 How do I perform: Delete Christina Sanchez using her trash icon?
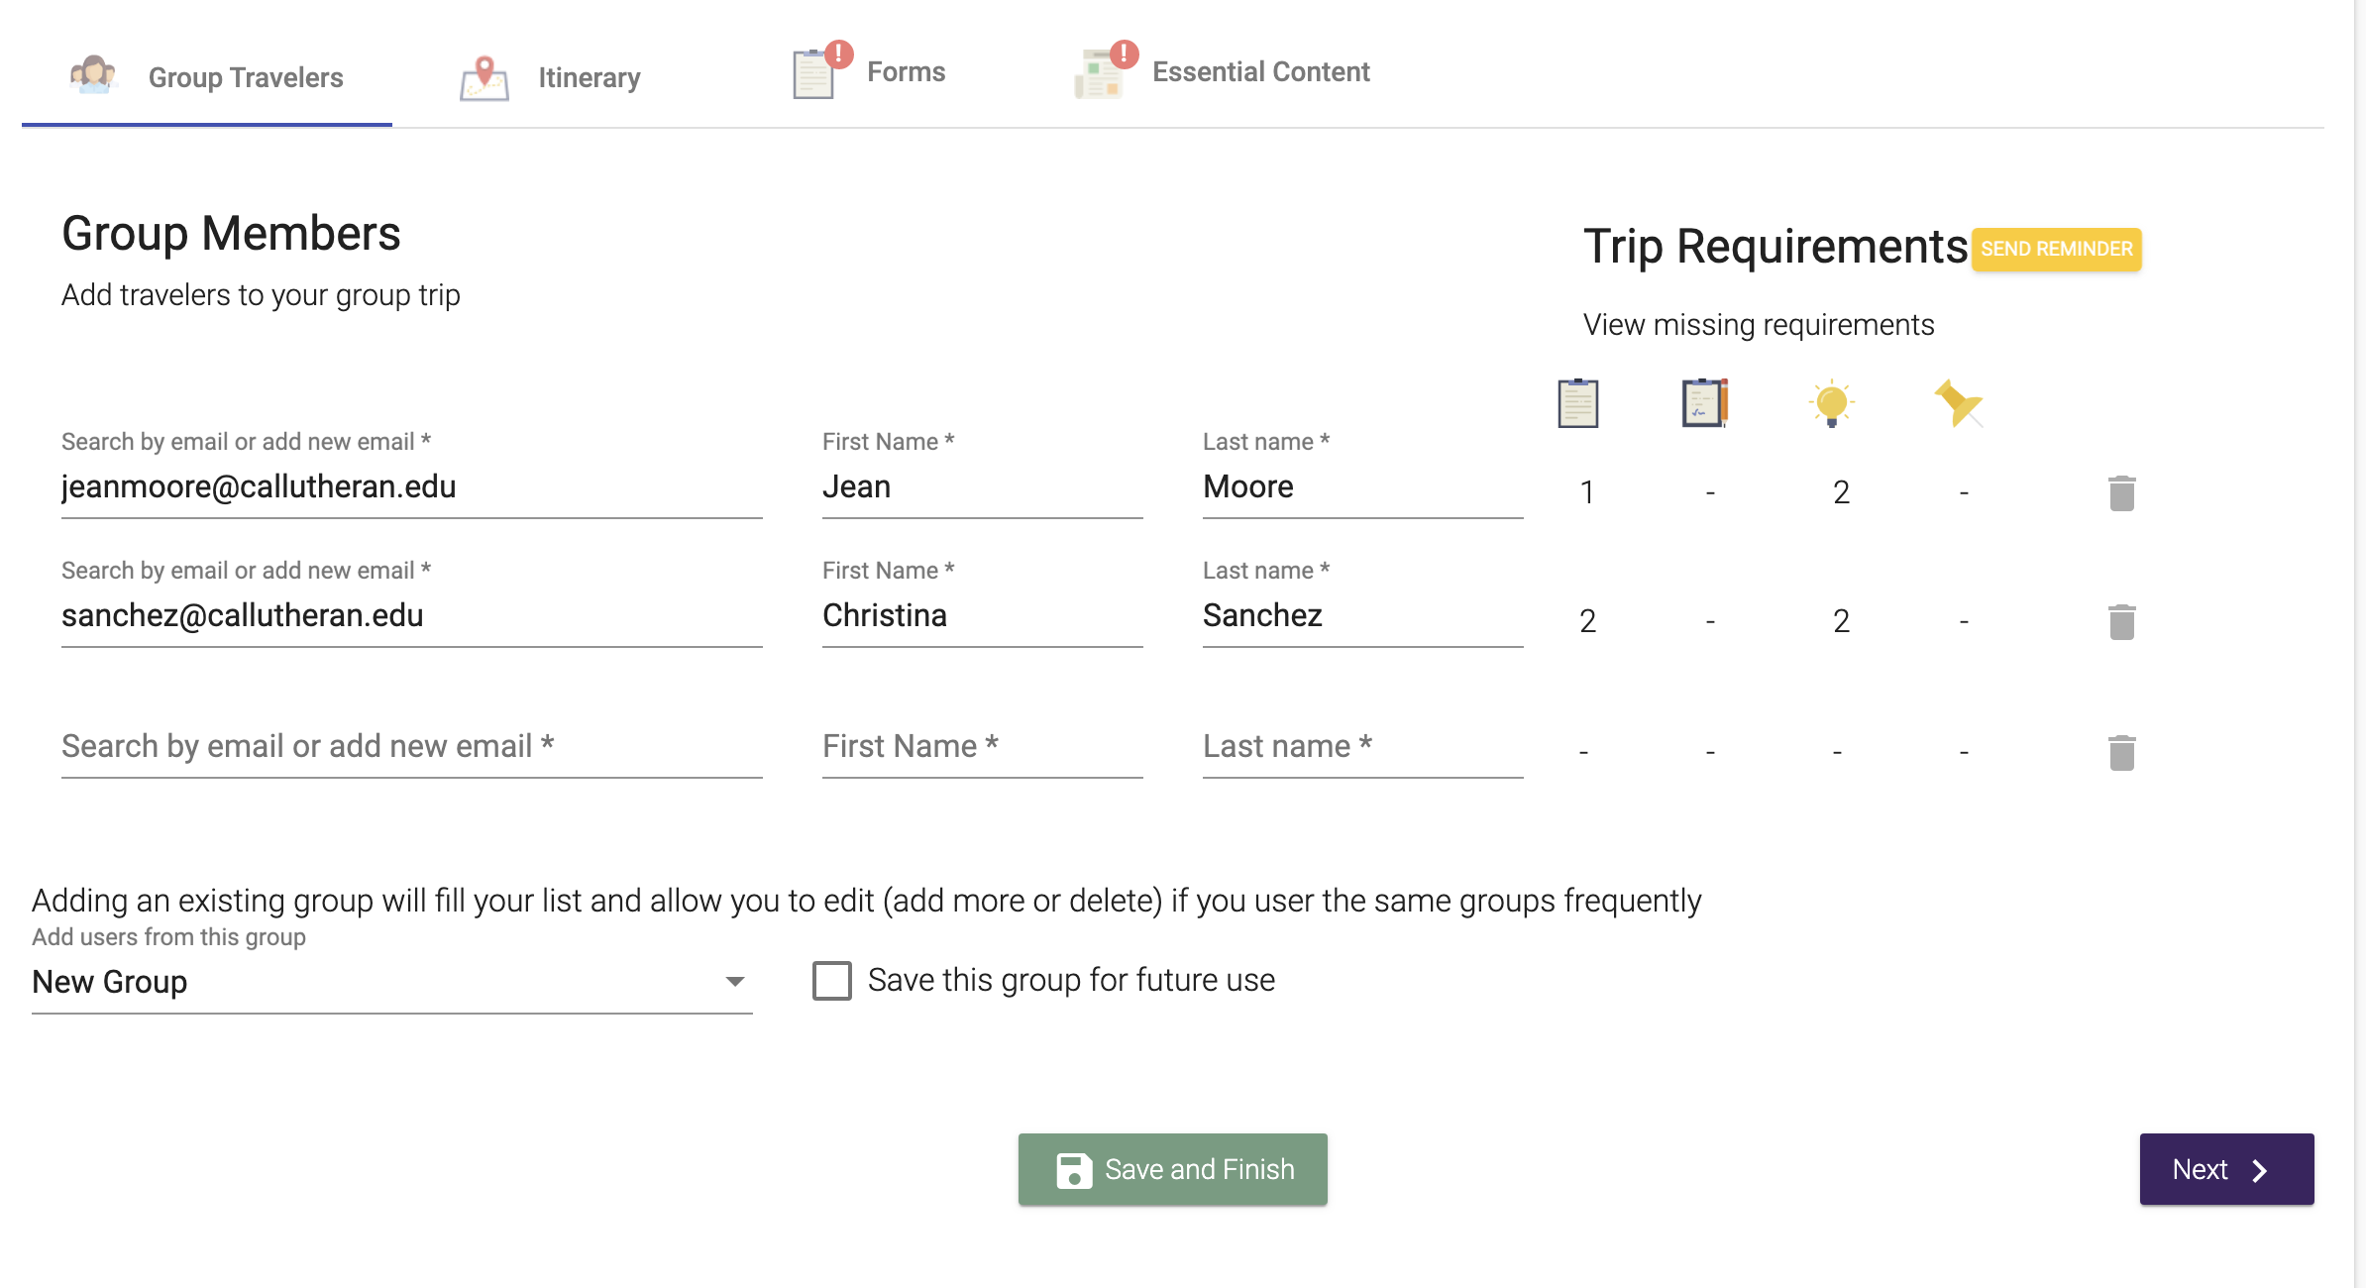[2120, 622]
